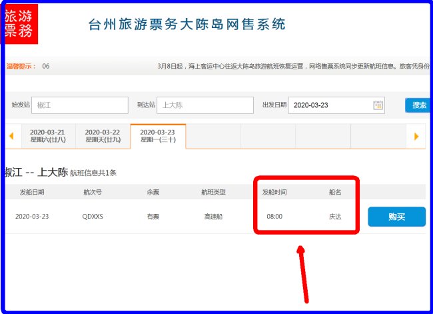The height and width of the screenshot is (314, 433).
Task: Click the 发船日期 column header
Action: click(32, 192)
